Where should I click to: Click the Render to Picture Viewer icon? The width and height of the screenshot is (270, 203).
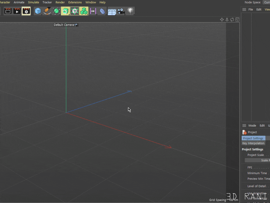(17, 11)
